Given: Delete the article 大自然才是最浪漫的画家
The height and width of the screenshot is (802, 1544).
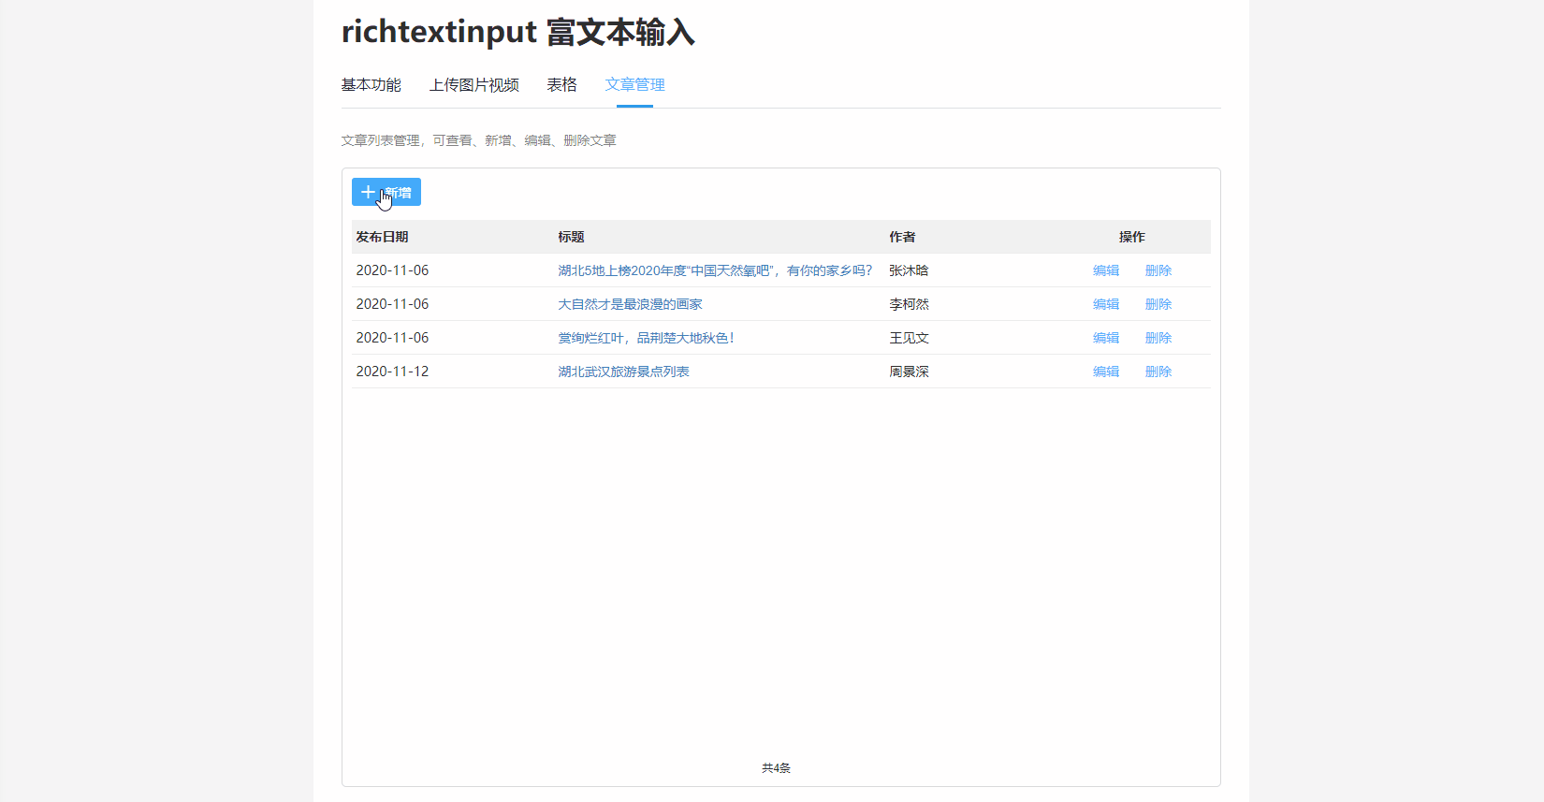Looking at the screenshot, I should (1158, 304).
